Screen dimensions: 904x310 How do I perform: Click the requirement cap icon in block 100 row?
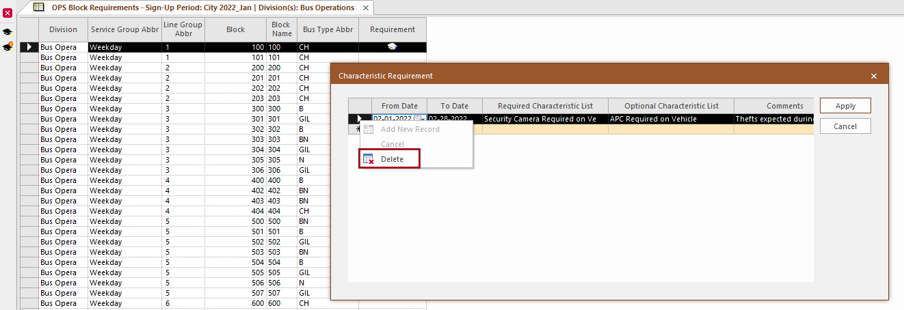(392, 47)
